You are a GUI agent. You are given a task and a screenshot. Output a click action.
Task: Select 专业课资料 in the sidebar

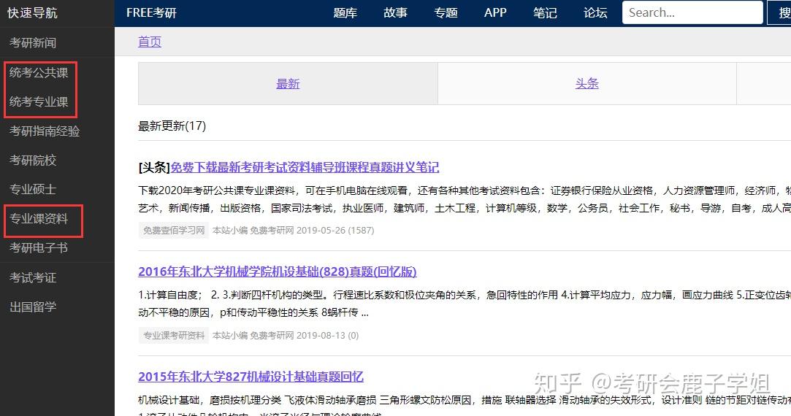(x=39, y=219)
